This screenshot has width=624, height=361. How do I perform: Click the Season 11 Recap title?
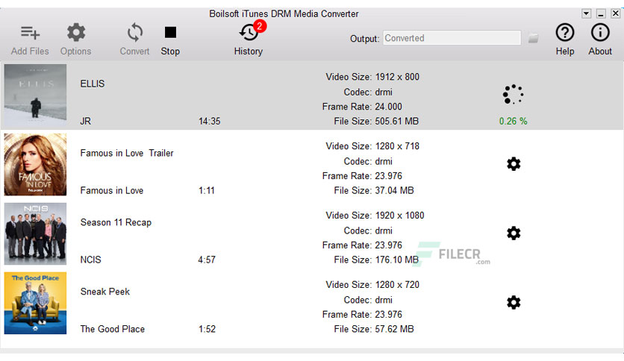tap(116, 222)
